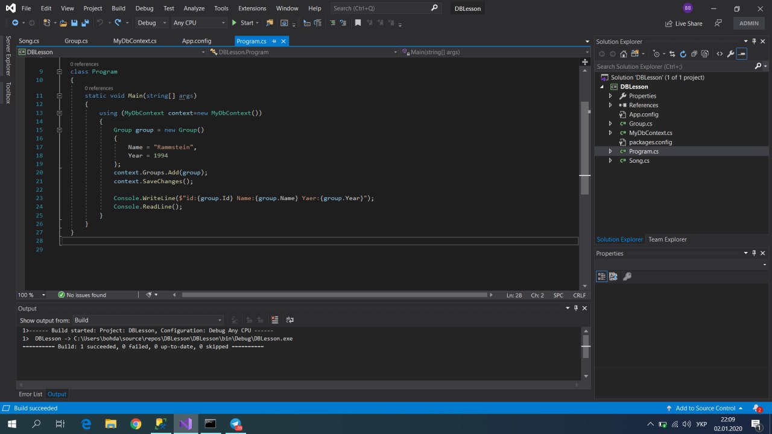Screen dimensions: 772x434
Task: Click the bookmark icon in the toolbar
Action: point(358,23)
